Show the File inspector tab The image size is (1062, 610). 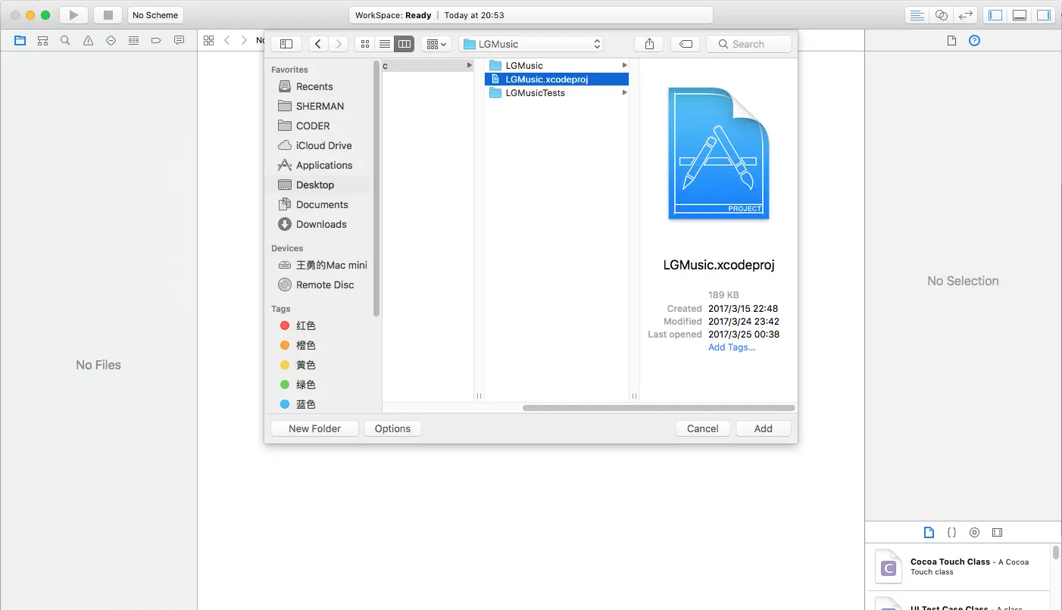[952, 40]
